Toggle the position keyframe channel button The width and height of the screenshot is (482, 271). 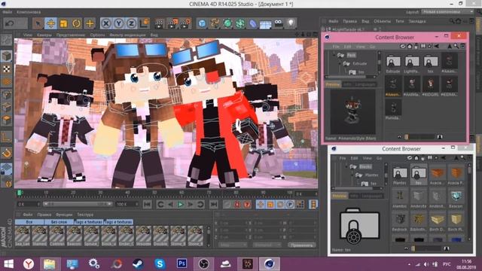pyautogui.click(x=261, y=204)
